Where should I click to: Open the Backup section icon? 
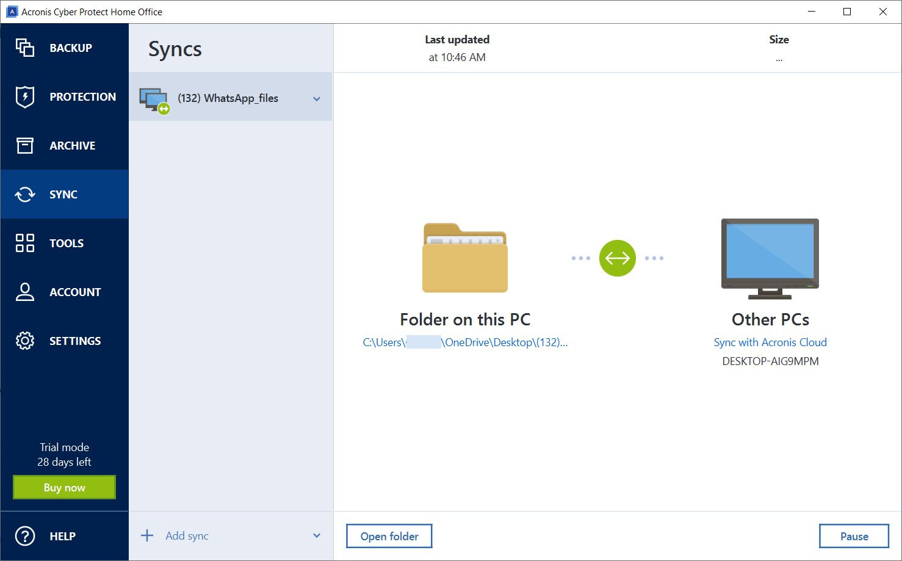tap(25, 48)
